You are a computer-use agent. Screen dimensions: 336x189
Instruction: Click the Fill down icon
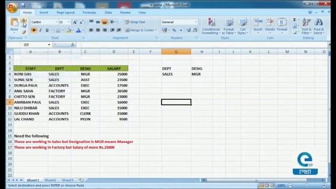[295, 26]
